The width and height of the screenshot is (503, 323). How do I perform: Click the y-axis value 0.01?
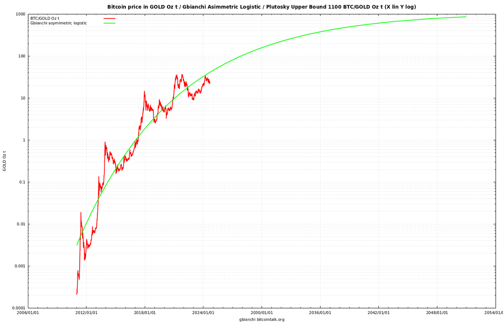click(21, 224)
